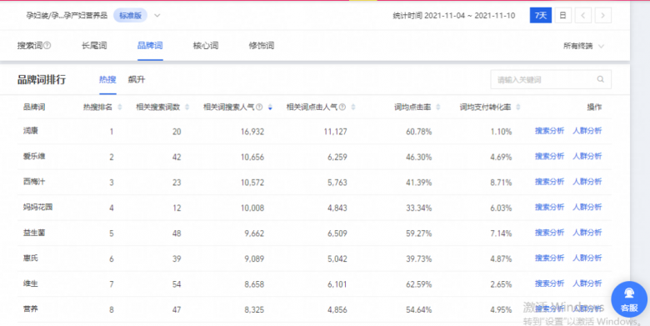
Task: Click search popularity value 16,932
Action: [x=252, y=132]
